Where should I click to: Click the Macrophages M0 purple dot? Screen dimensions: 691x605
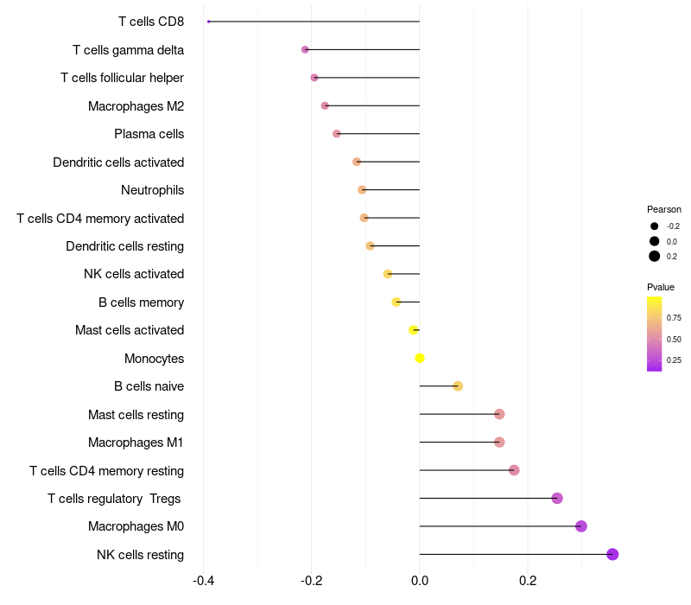(580, 526)
